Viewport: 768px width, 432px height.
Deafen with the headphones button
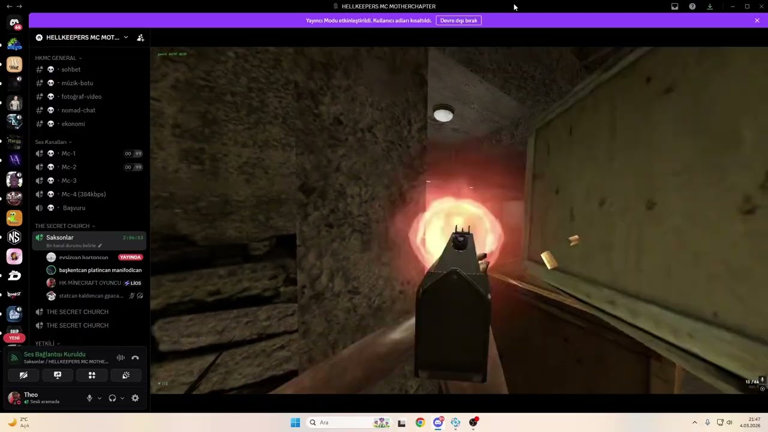point(112,398)
